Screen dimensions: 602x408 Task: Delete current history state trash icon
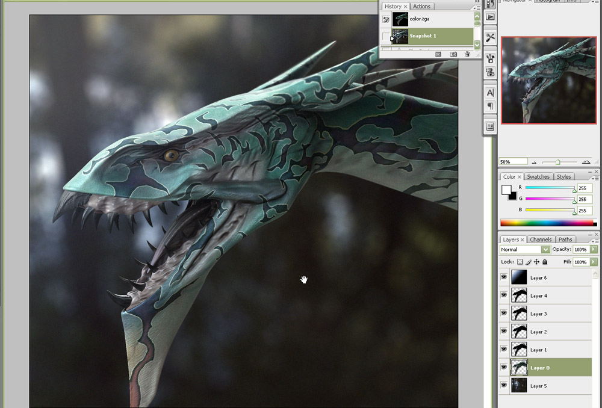[467, 54]
